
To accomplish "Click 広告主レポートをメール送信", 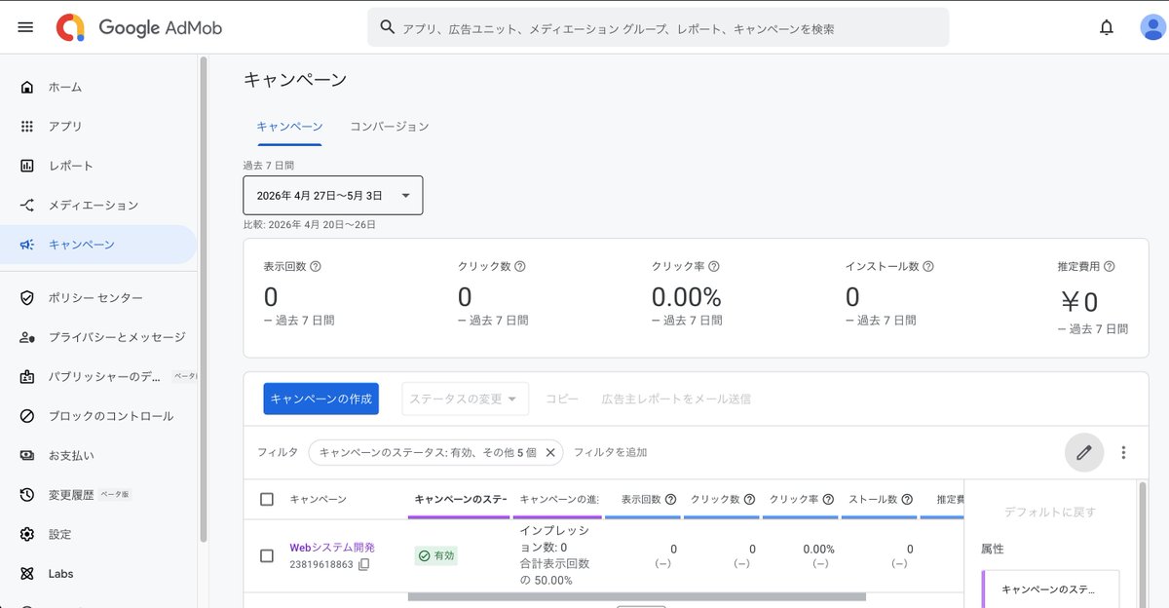I will [676, 399].
